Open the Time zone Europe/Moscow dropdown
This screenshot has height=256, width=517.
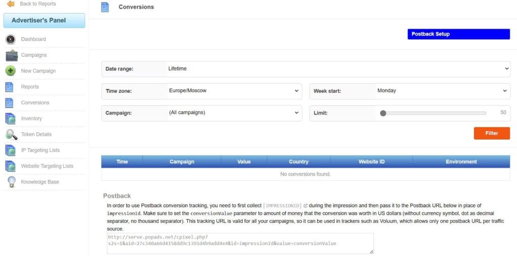(x=234, y=91)
